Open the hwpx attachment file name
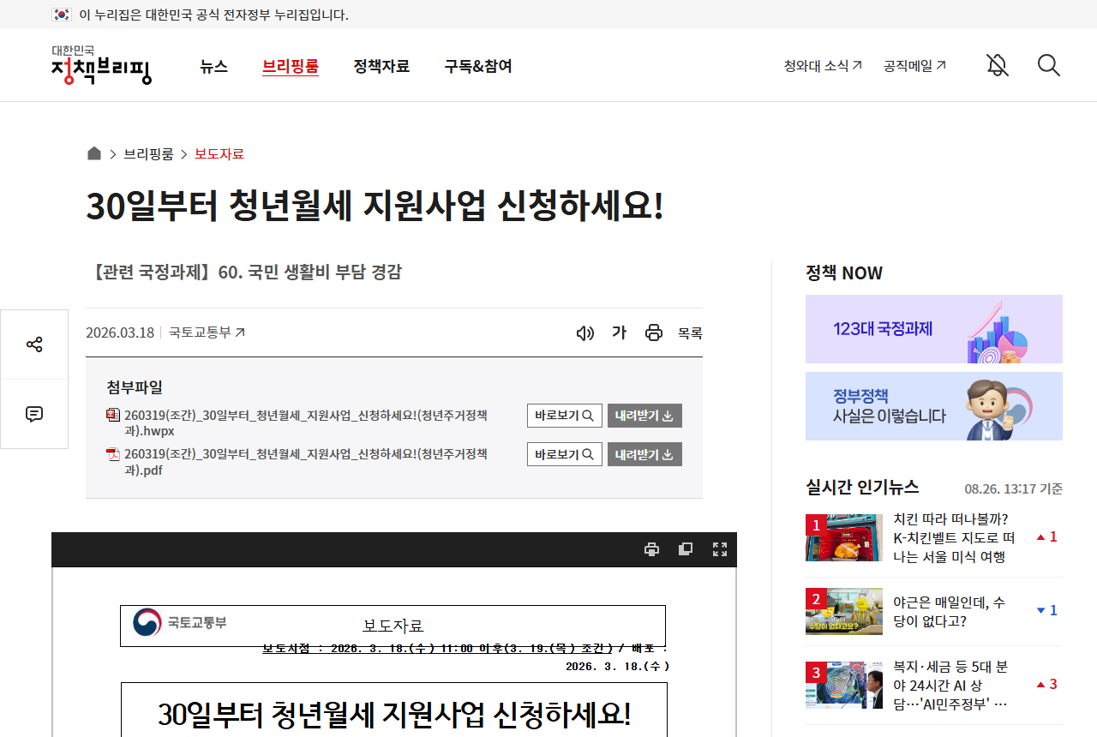The width and height of the screenshot is (1097, 737). (x=306, y=423)
